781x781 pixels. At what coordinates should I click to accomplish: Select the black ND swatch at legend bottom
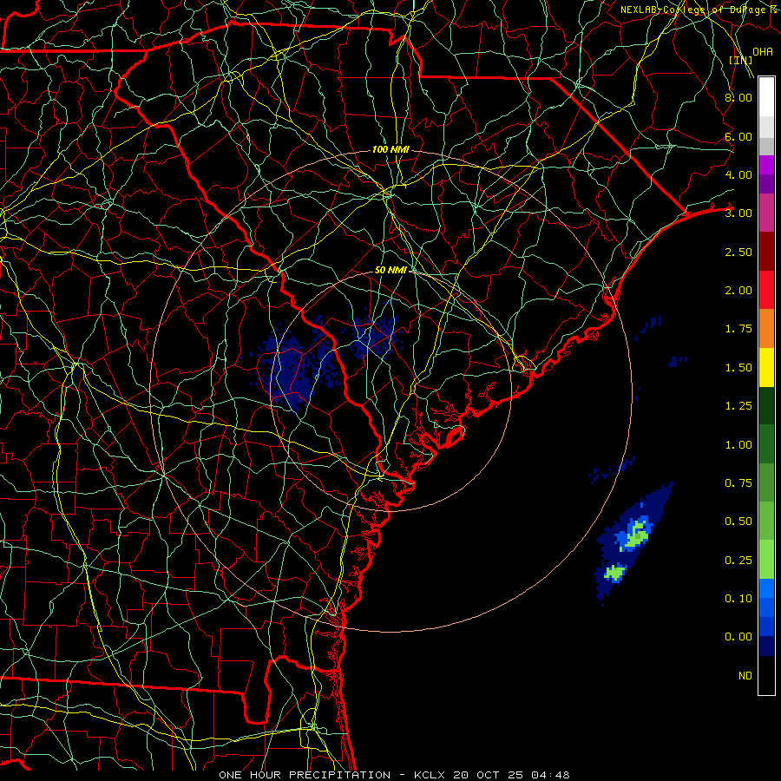[x=766, y=675]
